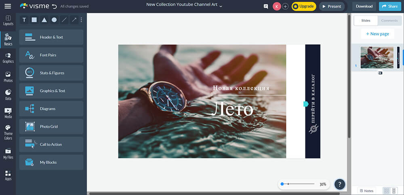
Task: Open the Apps sidebar panel
Action: click(8, 176)
